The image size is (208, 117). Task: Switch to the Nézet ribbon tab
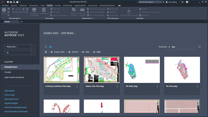coord(43,5)
